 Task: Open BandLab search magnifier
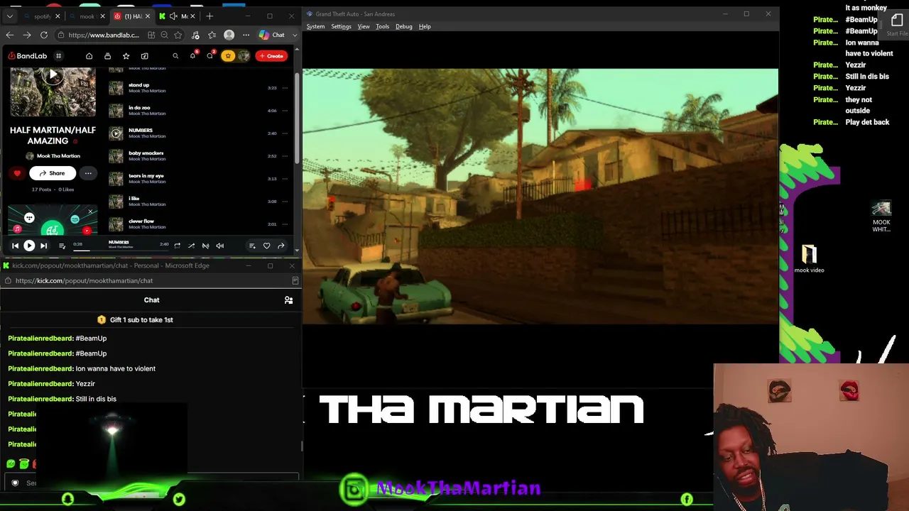[175, 56]
